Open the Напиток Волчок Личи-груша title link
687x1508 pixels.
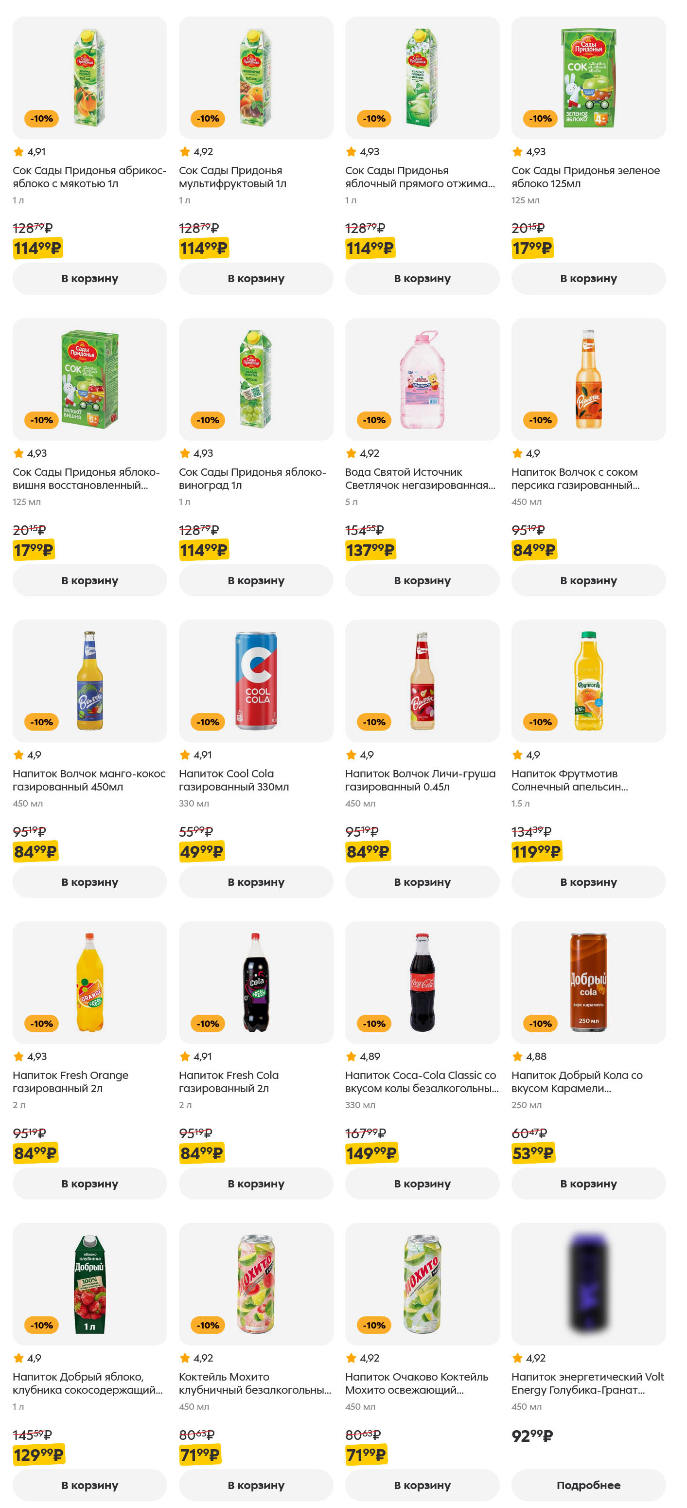coord(420,780)
